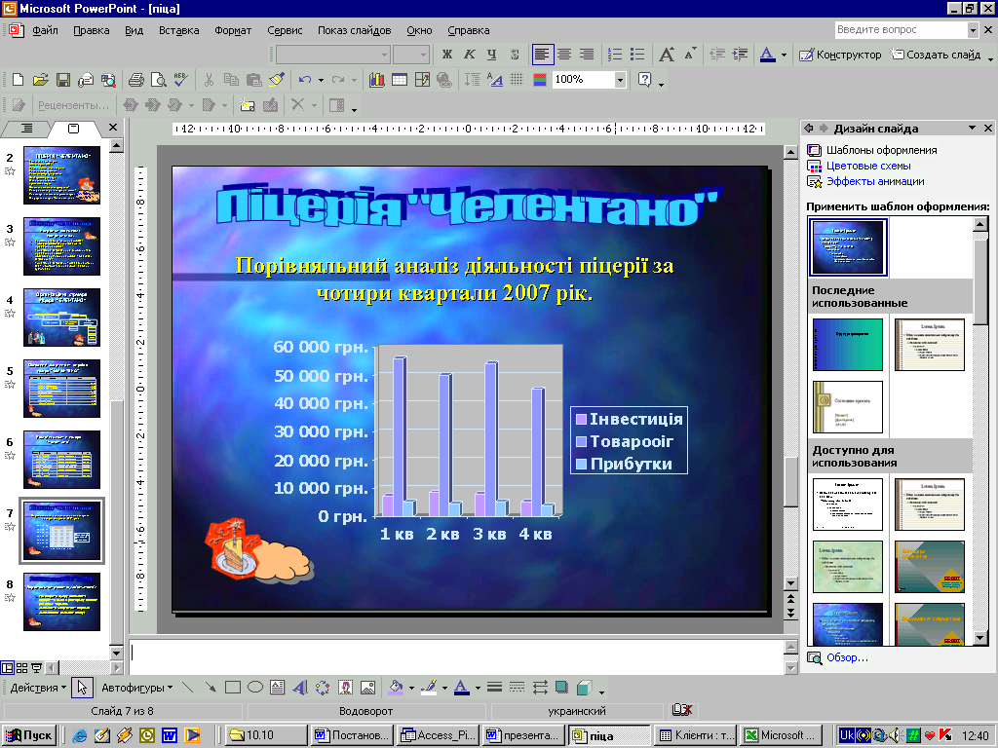The width and height of the screenshot is (998, 748).
Task: Toggle text Shadow formatting
Action: [515, 55]
